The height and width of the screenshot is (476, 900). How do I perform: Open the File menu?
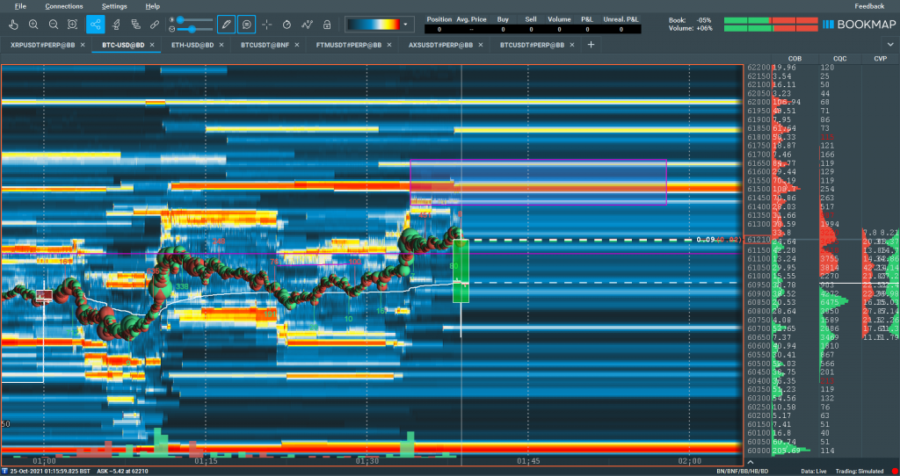20,6
